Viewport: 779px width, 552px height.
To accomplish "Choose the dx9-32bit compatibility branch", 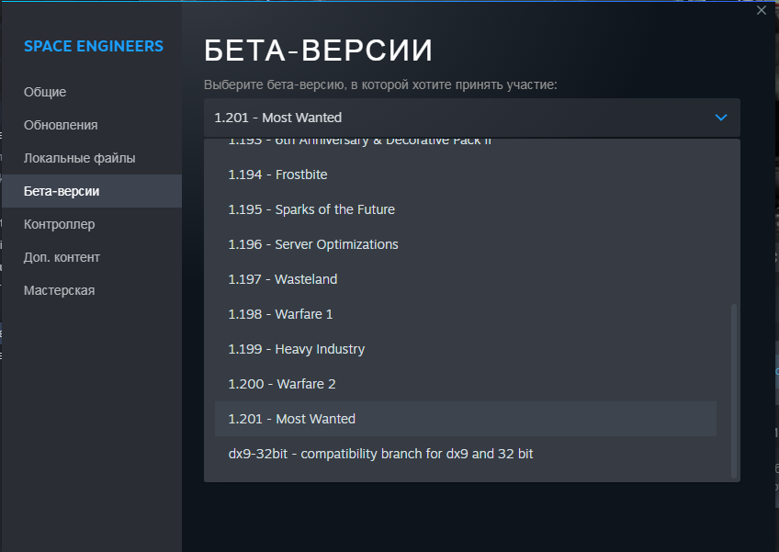I will tap(380, 454).
